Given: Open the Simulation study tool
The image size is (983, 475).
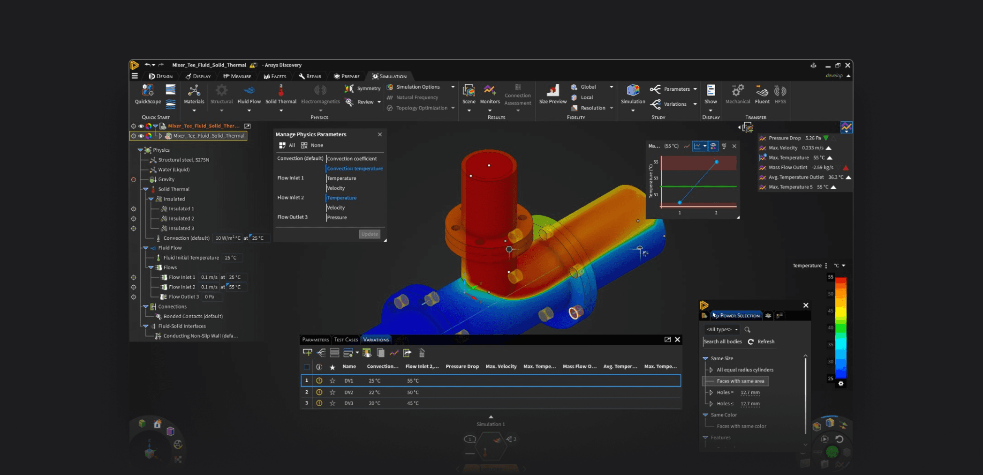Looking at the screenshot, I should (x=633, y=94).
